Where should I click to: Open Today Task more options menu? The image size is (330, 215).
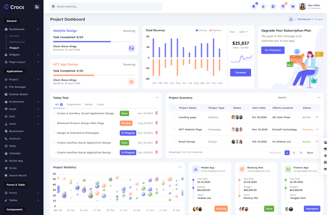(157, 97)
